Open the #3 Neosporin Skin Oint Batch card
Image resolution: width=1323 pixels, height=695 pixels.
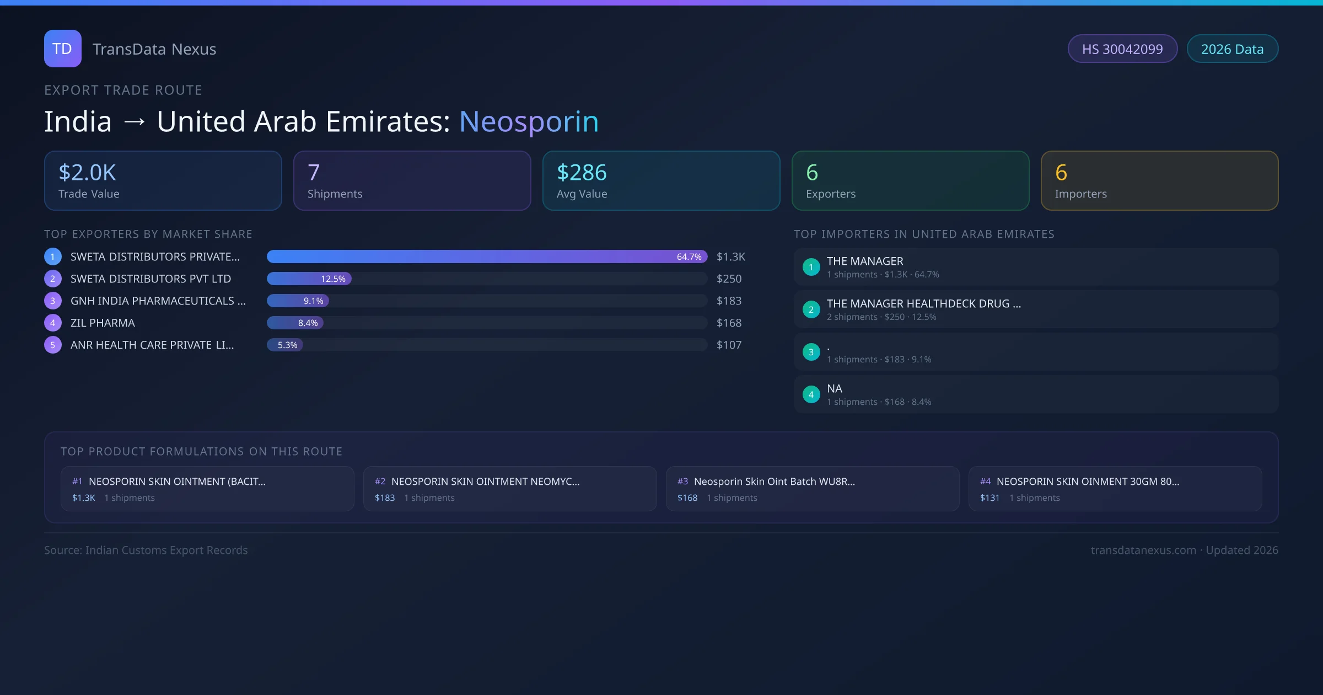click(x=813, y=489)
